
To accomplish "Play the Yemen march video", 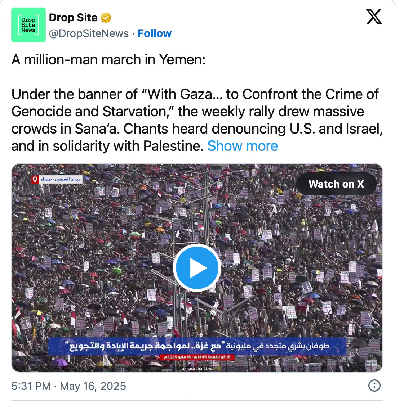I will click(x=197, y=268).
